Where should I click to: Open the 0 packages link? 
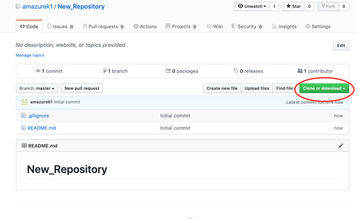pyautogui.click(x=182, y=71)
